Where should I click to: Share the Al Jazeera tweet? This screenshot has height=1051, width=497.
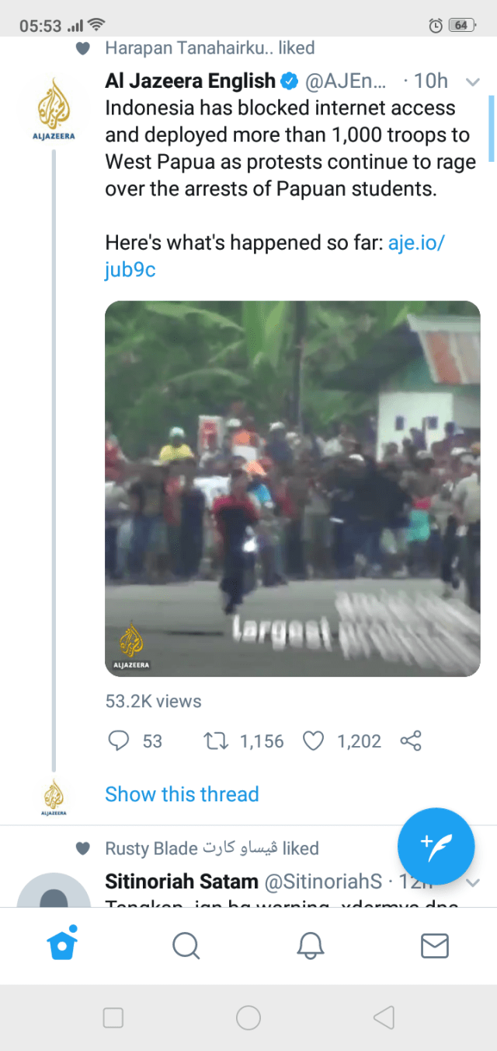pyautogui.click(x=411, y=741)
